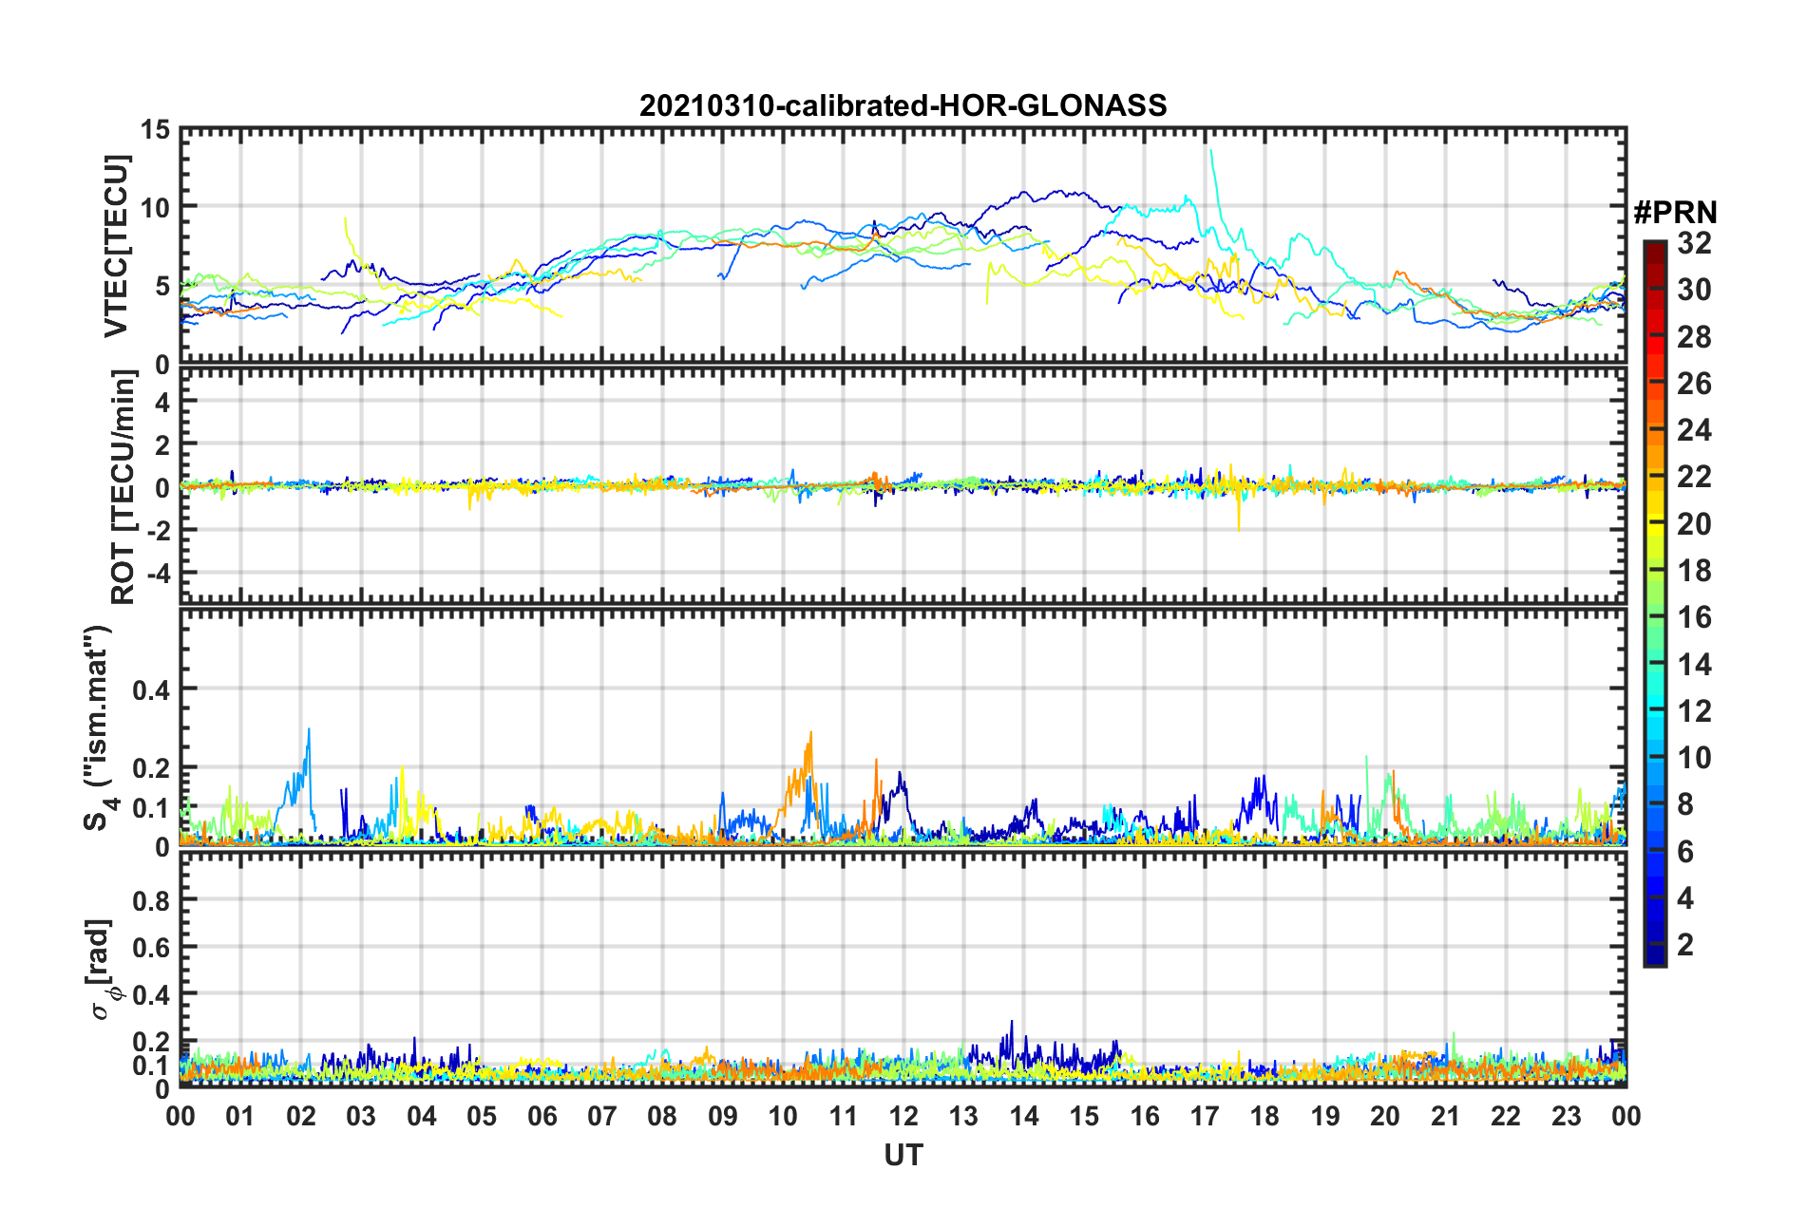The image size is (1807, 1208).
Task: Click the PRN colorbar strip
Action: click(x=1655, y=604)
